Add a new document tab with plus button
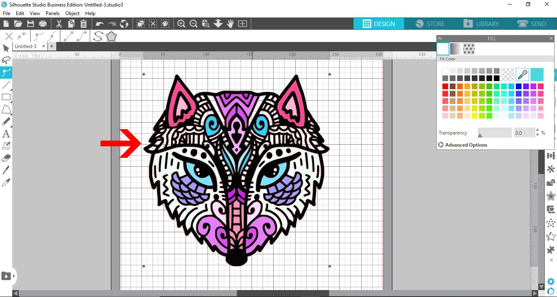The width and height of the screenshot is (557, 297). coord(52,46)
